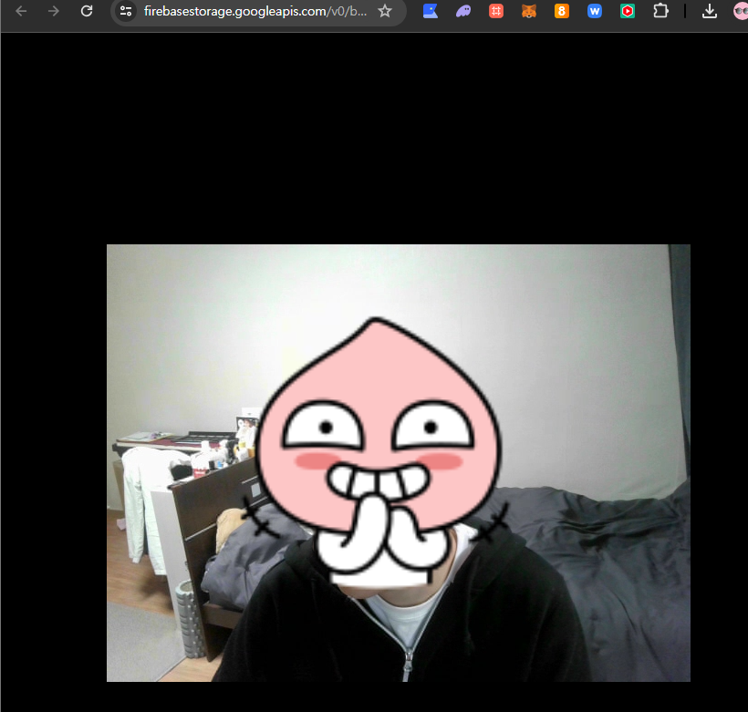Bookmark this page with the star icon

385,11
